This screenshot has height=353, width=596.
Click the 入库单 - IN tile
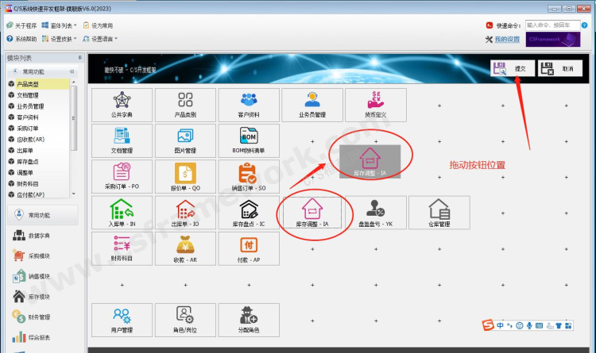tap(122, 213)
